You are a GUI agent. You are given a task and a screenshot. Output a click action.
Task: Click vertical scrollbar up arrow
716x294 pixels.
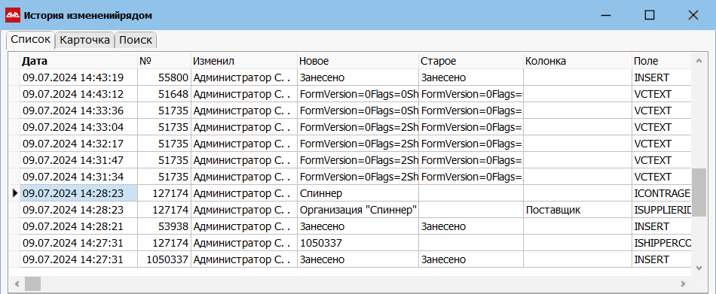click(x=698, y=60)
